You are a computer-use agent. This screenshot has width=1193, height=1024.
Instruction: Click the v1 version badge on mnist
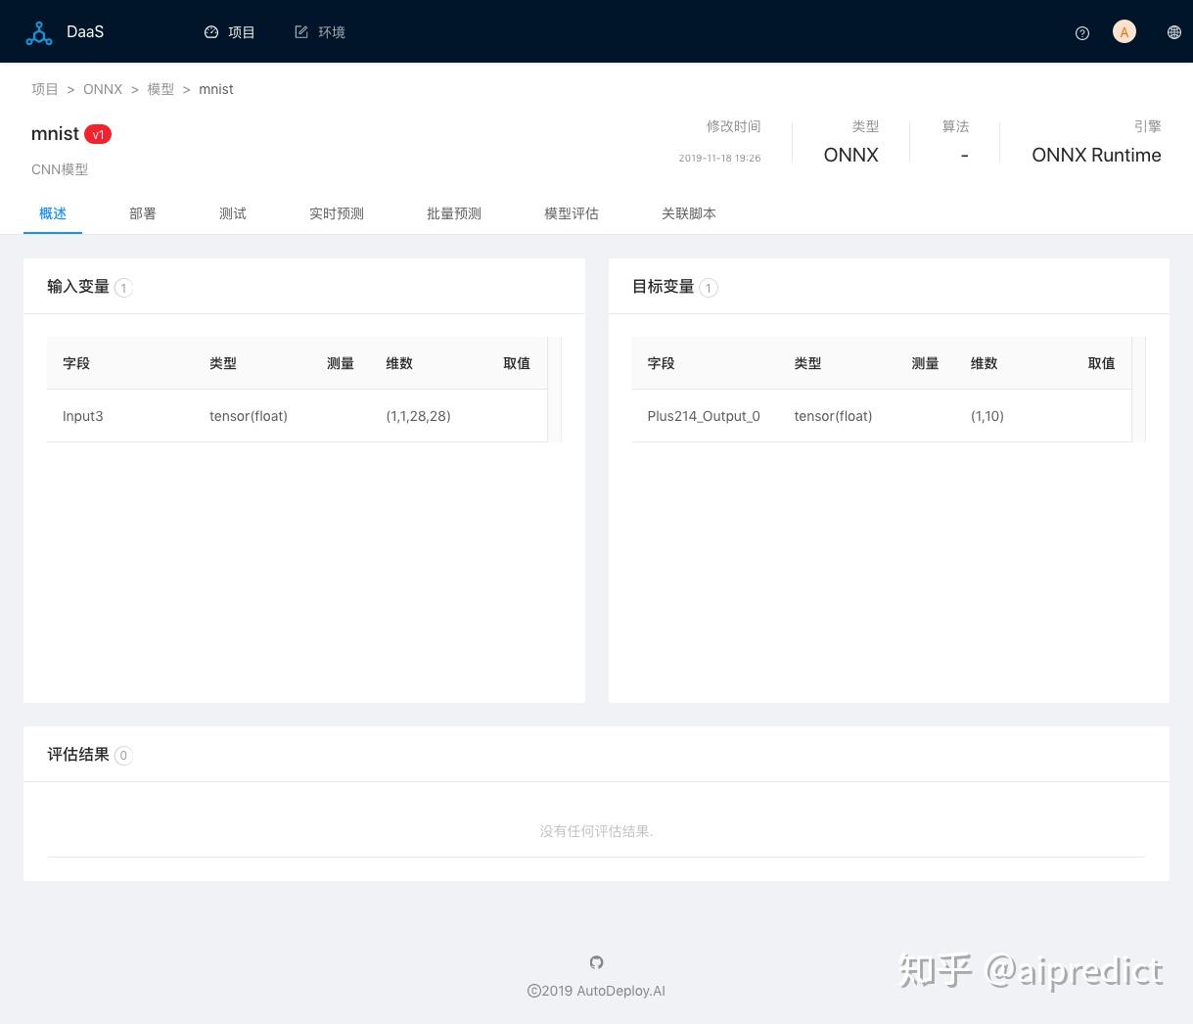[98, 134]
